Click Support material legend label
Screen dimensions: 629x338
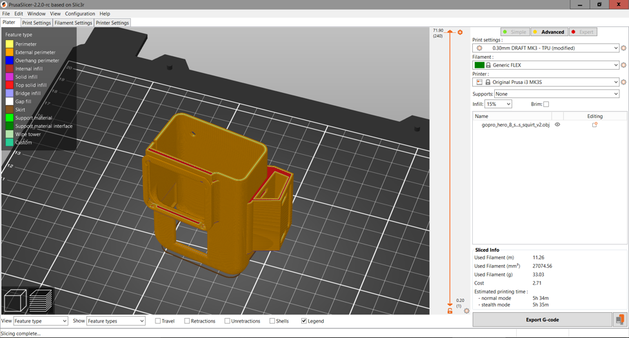point(34,118)
